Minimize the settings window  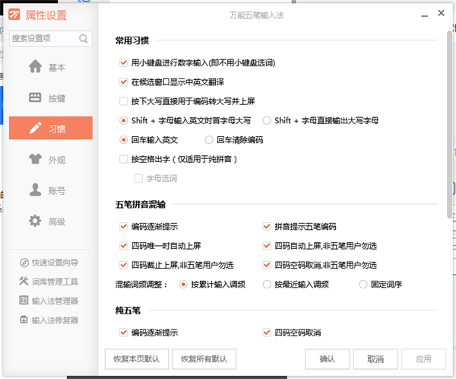(x=425, y=16)
